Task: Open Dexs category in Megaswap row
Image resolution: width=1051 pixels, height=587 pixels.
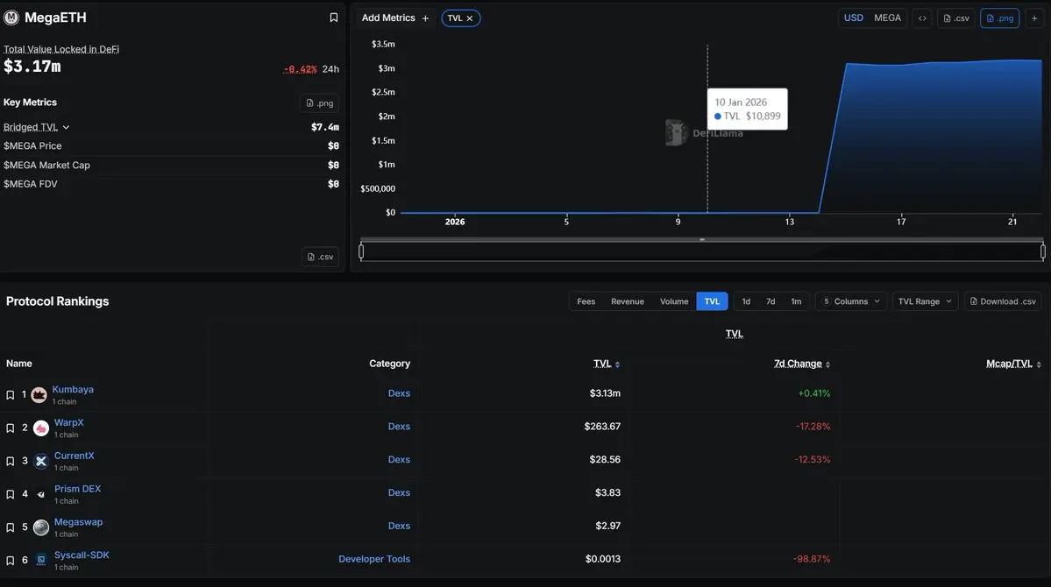Action: 399,526
